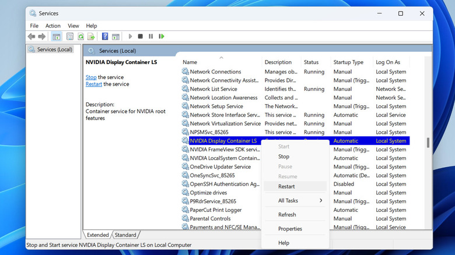
Task: Sort list by Startup Type column
Action: click(348, 62)
